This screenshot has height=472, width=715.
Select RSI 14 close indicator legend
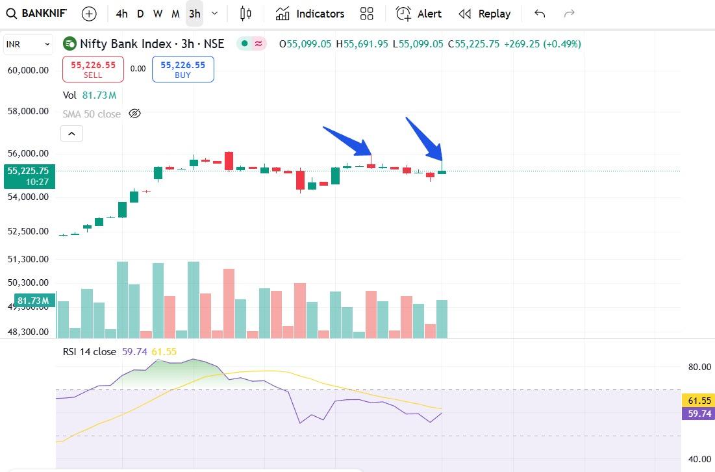pos(90,352)
